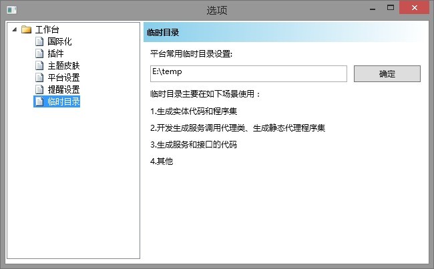The image size is (434, 269).
Task: Click the E:\temp directory input field
Action: pyautogui.click(x=248, y=73)
